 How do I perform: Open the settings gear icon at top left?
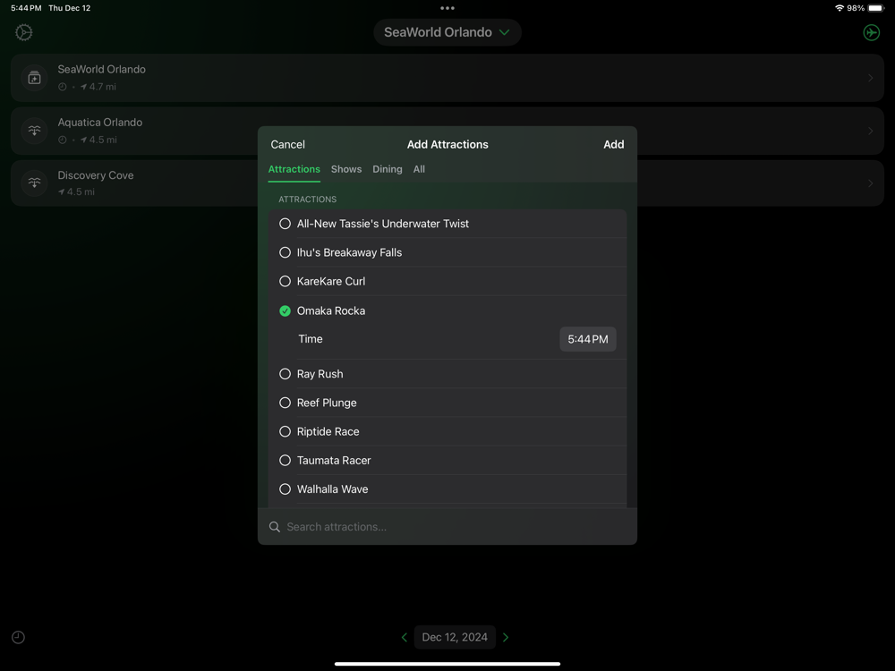[23, 32]
